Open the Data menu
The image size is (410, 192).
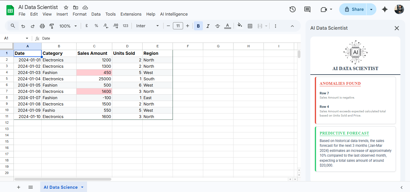click(x=96, y=14)
